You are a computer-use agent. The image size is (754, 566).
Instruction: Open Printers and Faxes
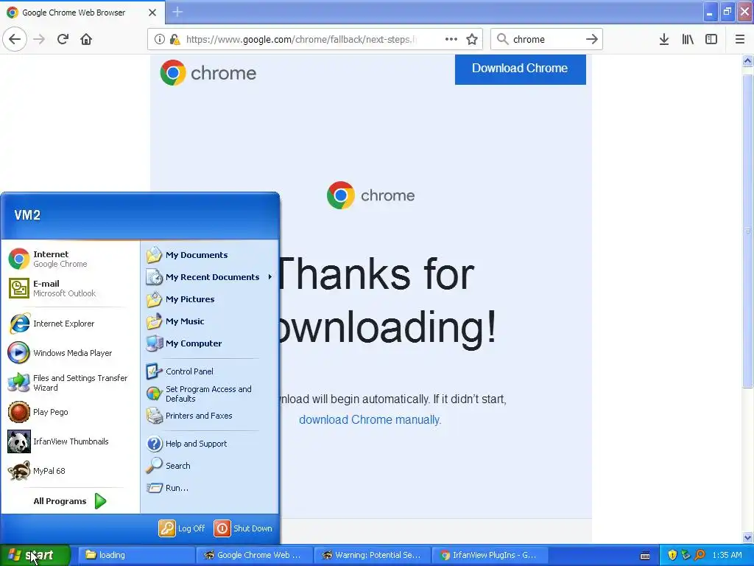[210, 416]
